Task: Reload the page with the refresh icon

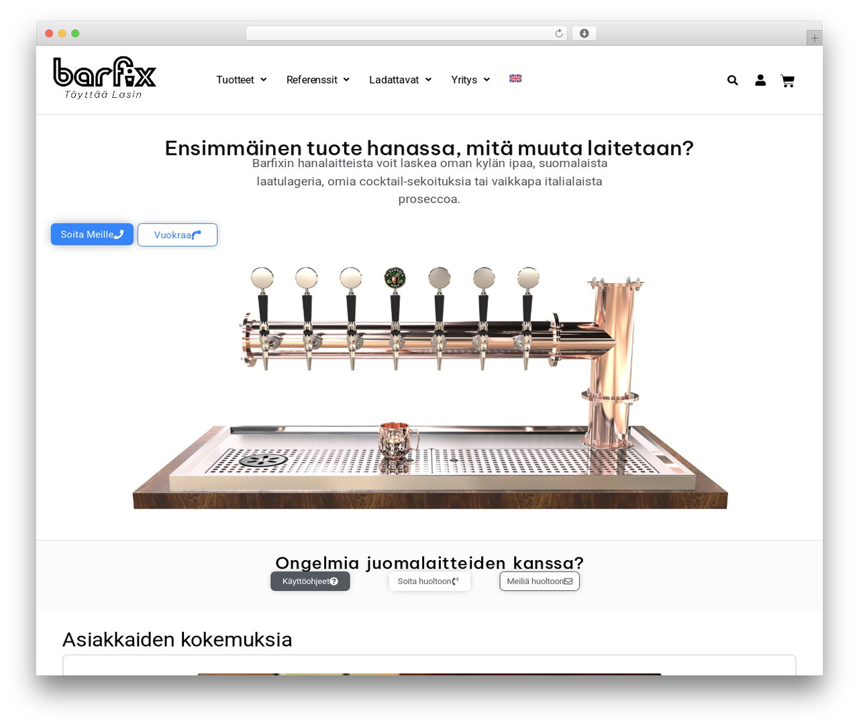Action: coord(558,34)
